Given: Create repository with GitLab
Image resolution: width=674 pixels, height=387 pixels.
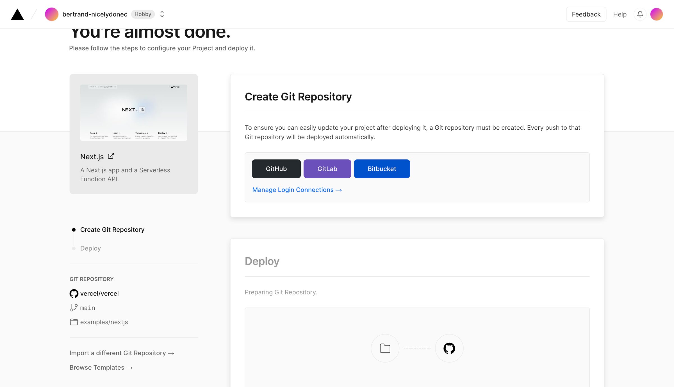Looking at the screenshot, I should [x=327, y=169].
